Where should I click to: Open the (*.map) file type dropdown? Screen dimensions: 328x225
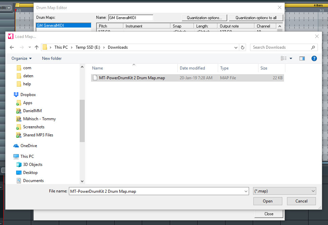284,191
